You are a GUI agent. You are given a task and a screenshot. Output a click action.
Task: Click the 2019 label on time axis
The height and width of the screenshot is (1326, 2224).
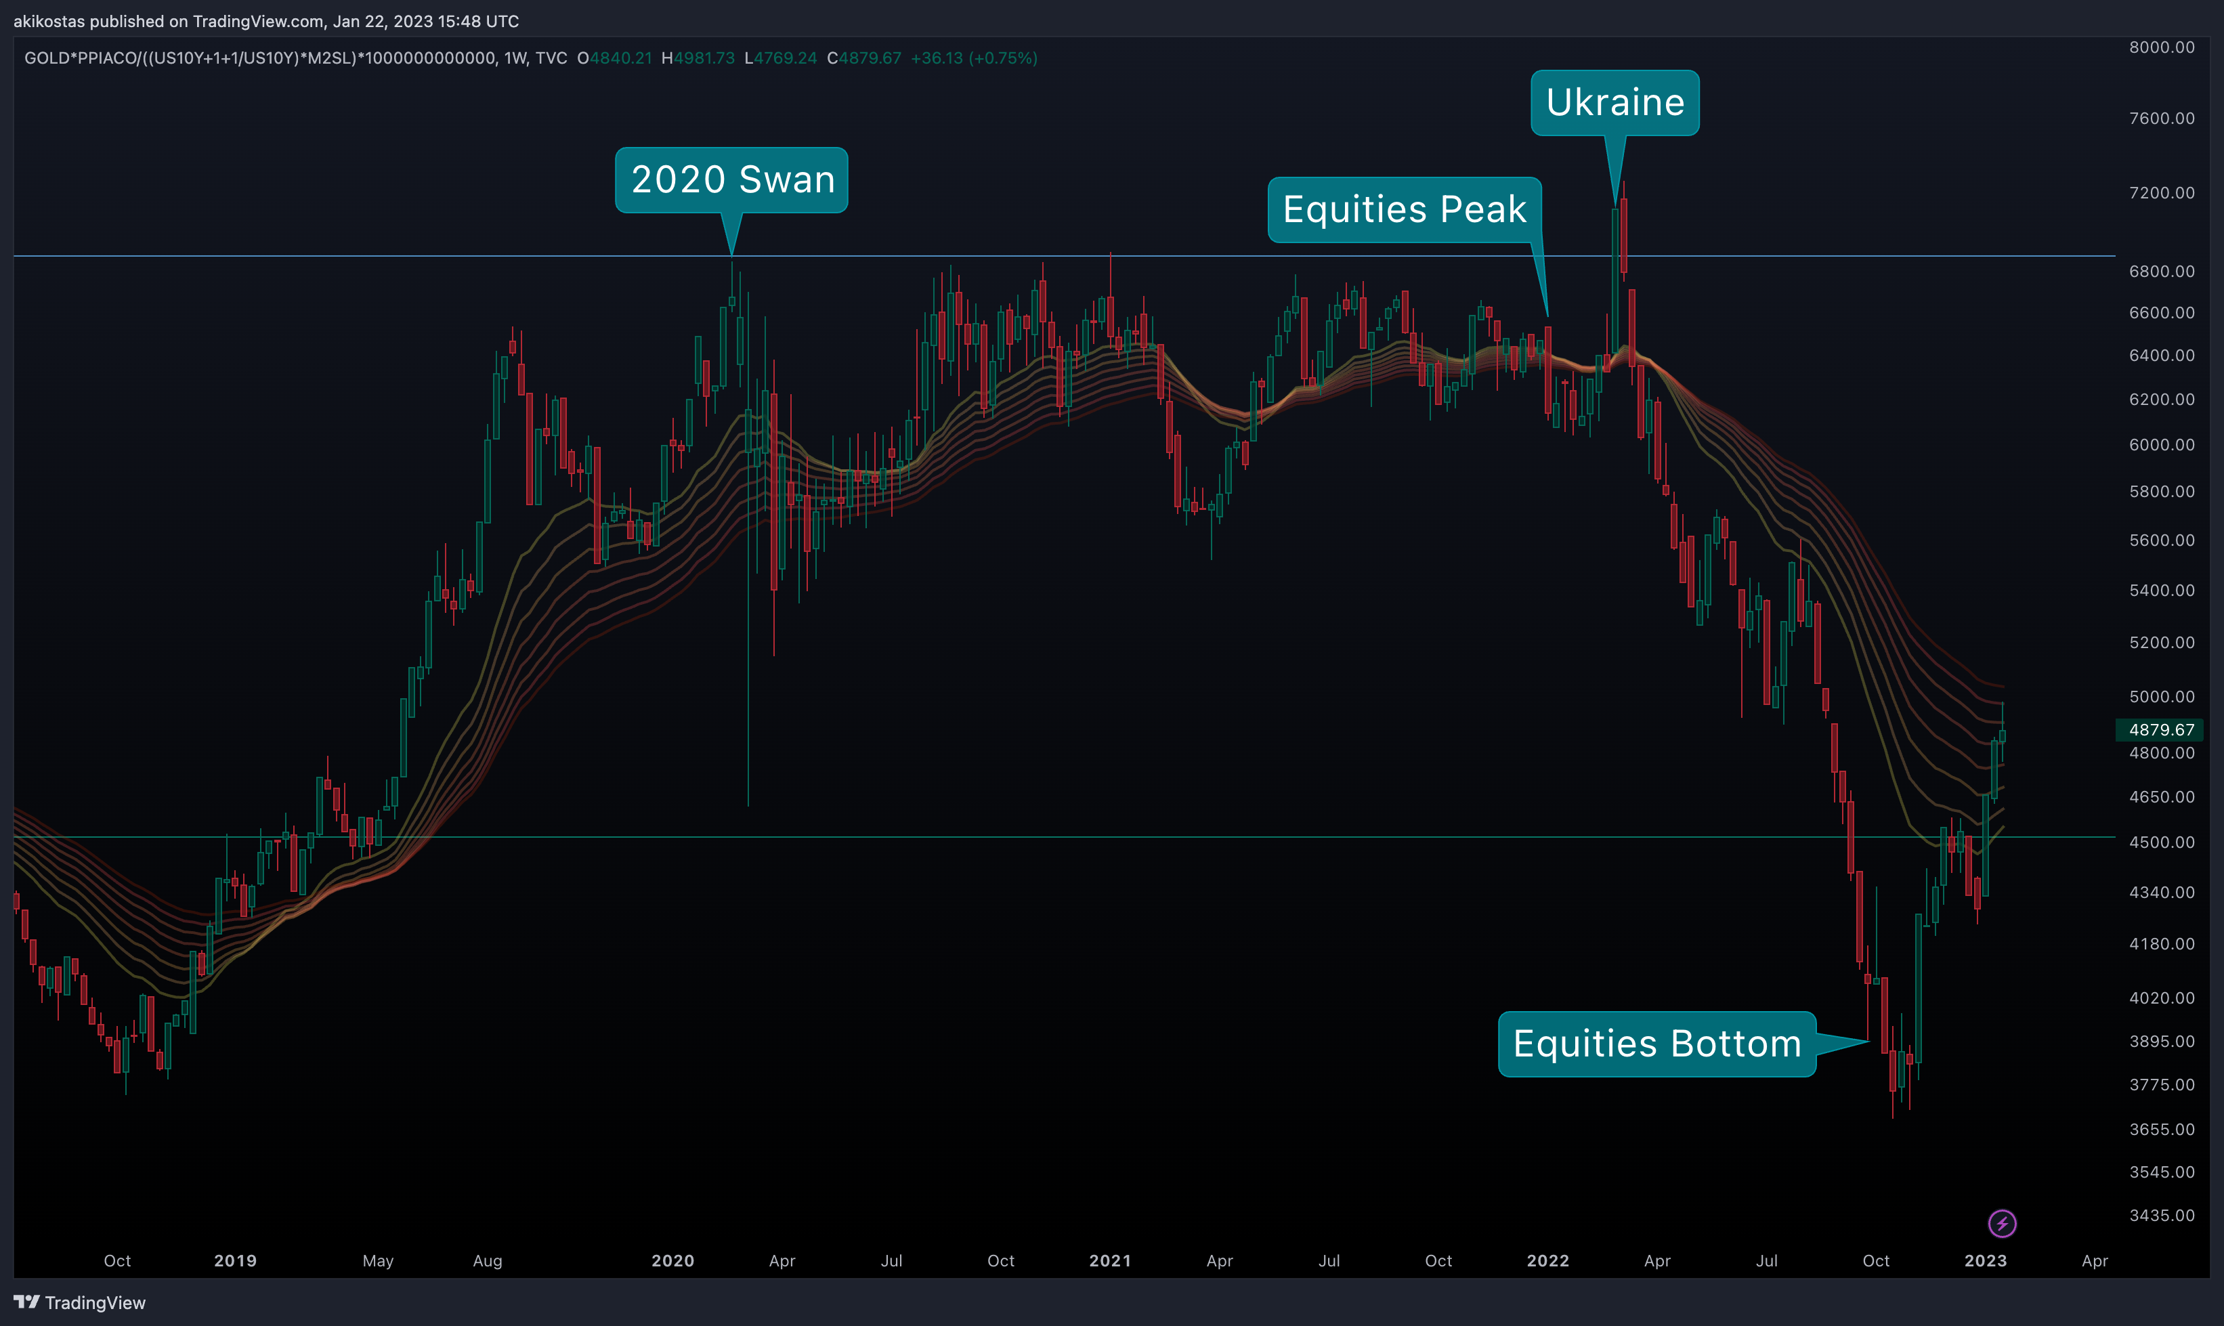click(235, 1261)
